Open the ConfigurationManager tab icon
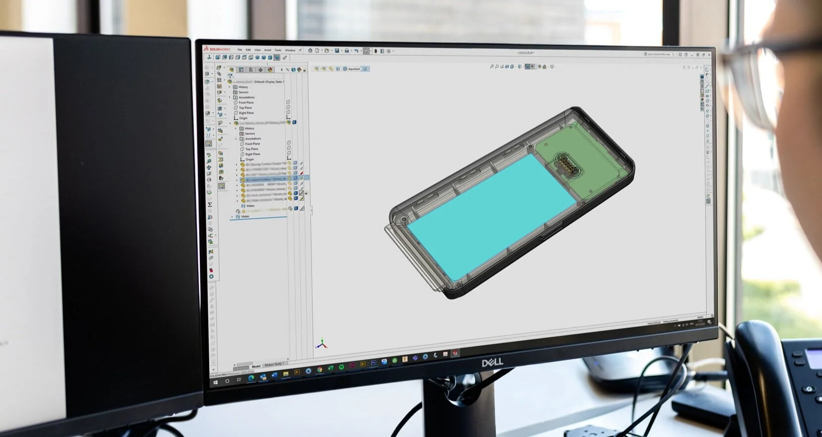This screenshot has width=822, height=437. (x=251, y=70)
